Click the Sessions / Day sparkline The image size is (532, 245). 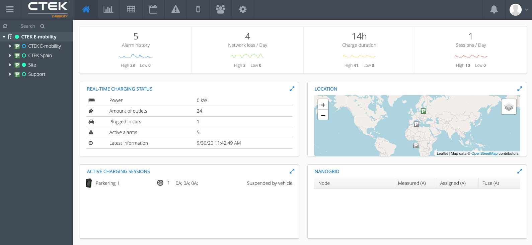tap(471, 56)
